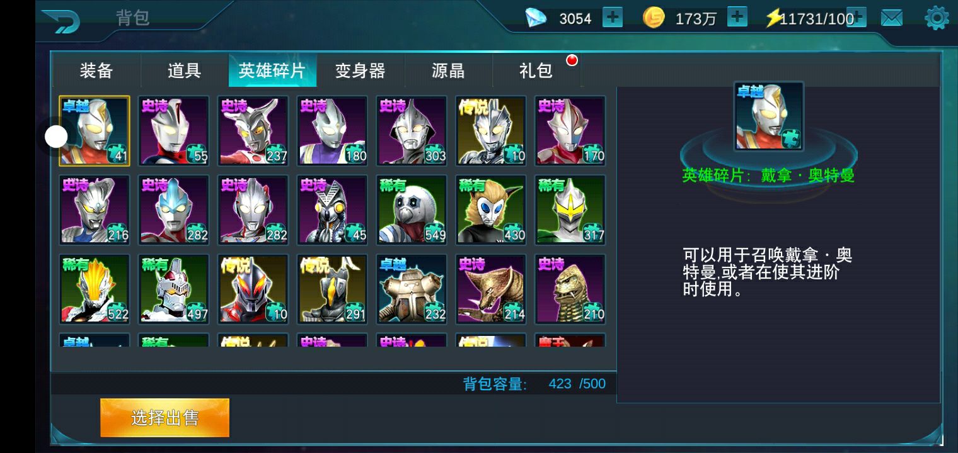Select the 传说 shard with count 291
This screenshot has width=958, height=453.
pos(332,289)
